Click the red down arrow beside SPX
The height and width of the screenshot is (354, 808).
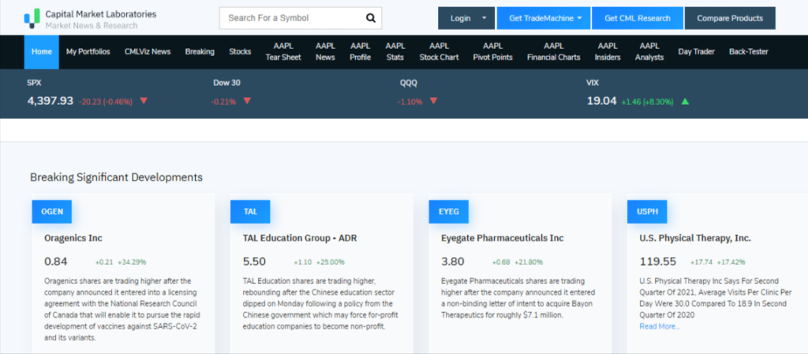(144, 101)
